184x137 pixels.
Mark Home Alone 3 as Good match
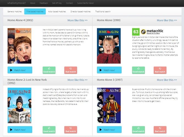point(138,130)
